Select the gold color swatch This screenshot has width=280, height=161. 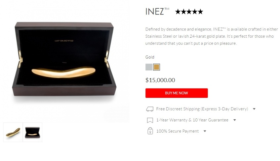156,67
